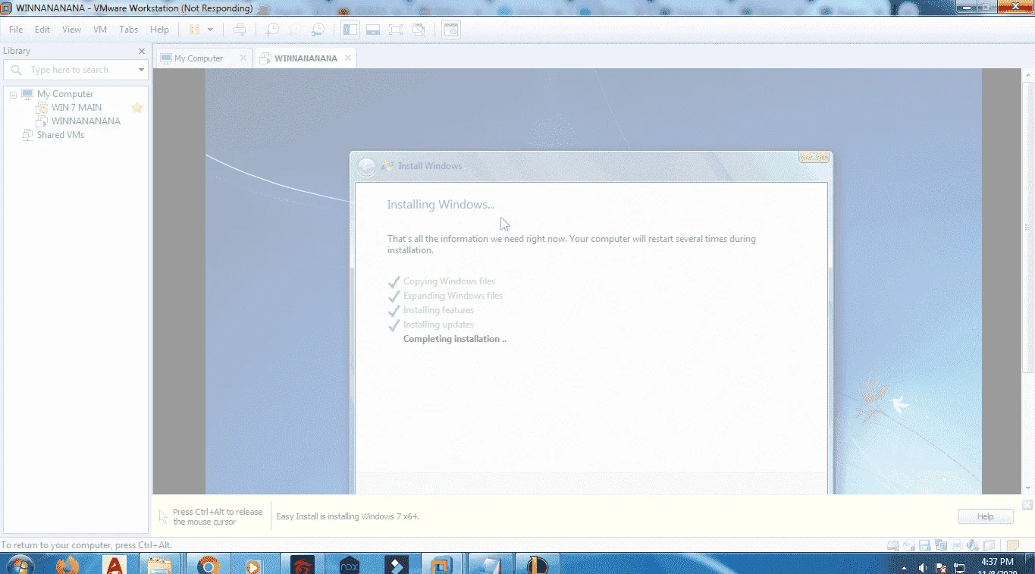Open the Edit menu

(42, 30)
